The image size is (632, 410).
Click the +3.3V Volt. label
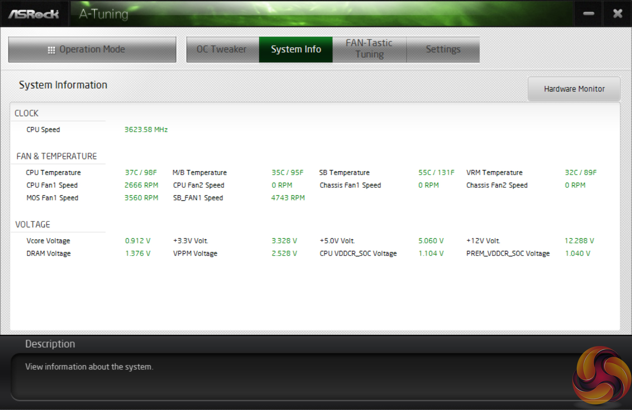pyautogui.click(x=190, y=241)
